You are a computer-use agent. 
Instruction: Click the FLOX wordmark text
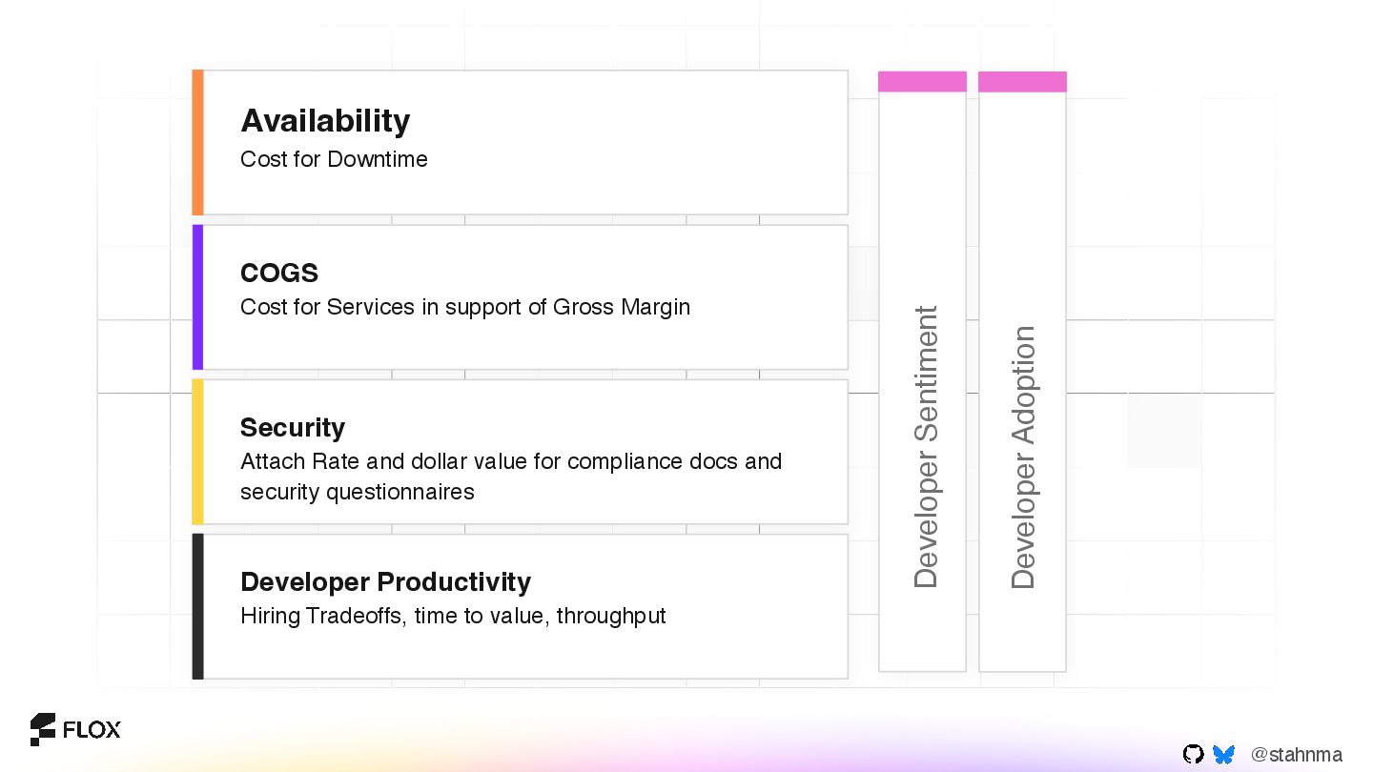(x=92, y=730)
